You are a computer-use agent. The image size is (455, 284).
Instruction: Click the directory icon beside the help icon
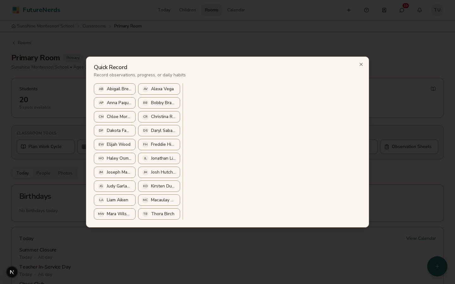(384, 10)
